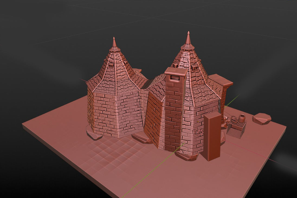Screen dimensions: 297x198
Task: Select the small pot on top of the crate
Action: tap(242, 118)
